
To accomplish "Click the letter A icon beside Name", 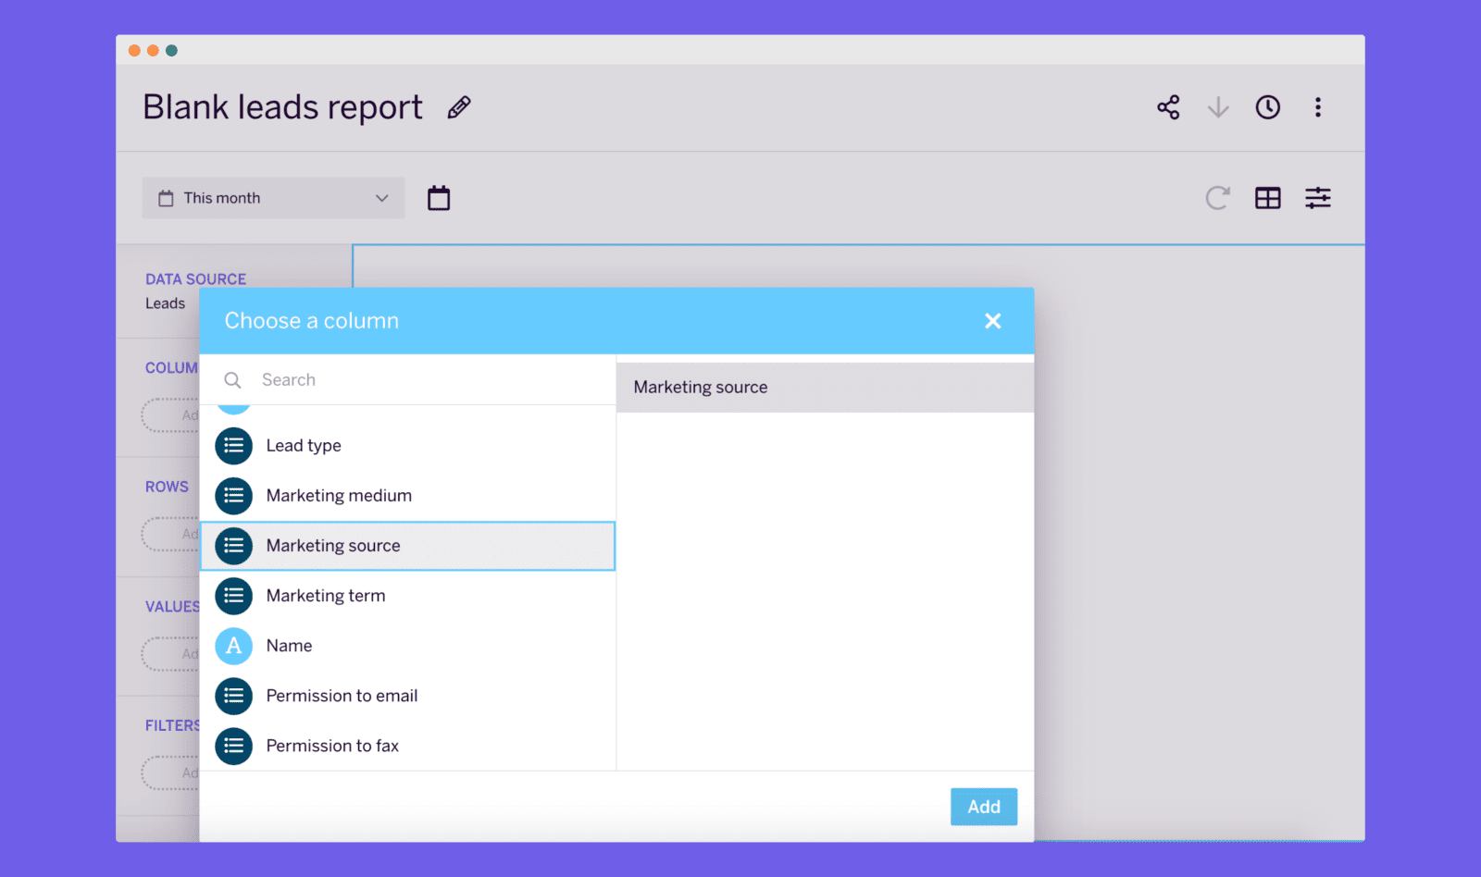I will tap(233, 646).
